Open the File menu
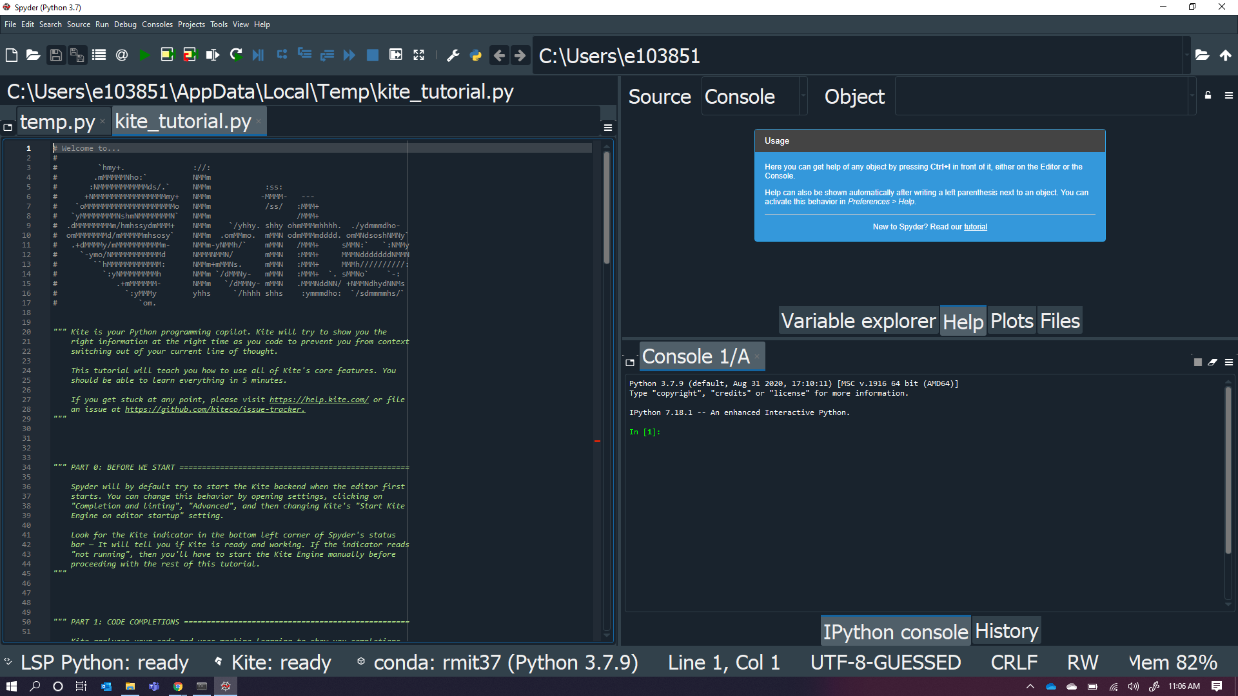Image resolution: width=1238 pixels, height=696 pixels. (10, 24)
